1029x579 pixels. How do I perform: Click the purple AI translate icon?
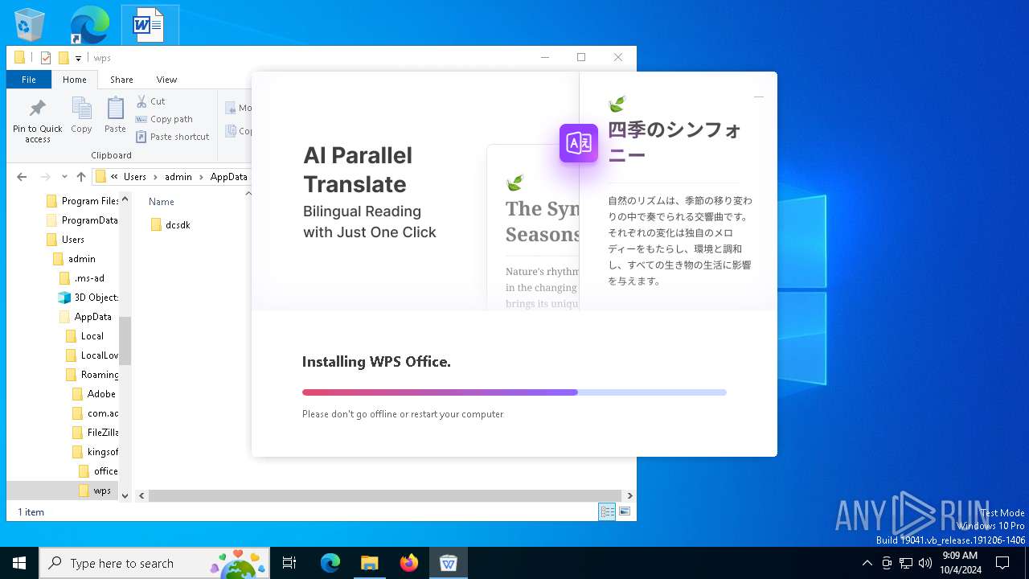[x=579, y=143]
